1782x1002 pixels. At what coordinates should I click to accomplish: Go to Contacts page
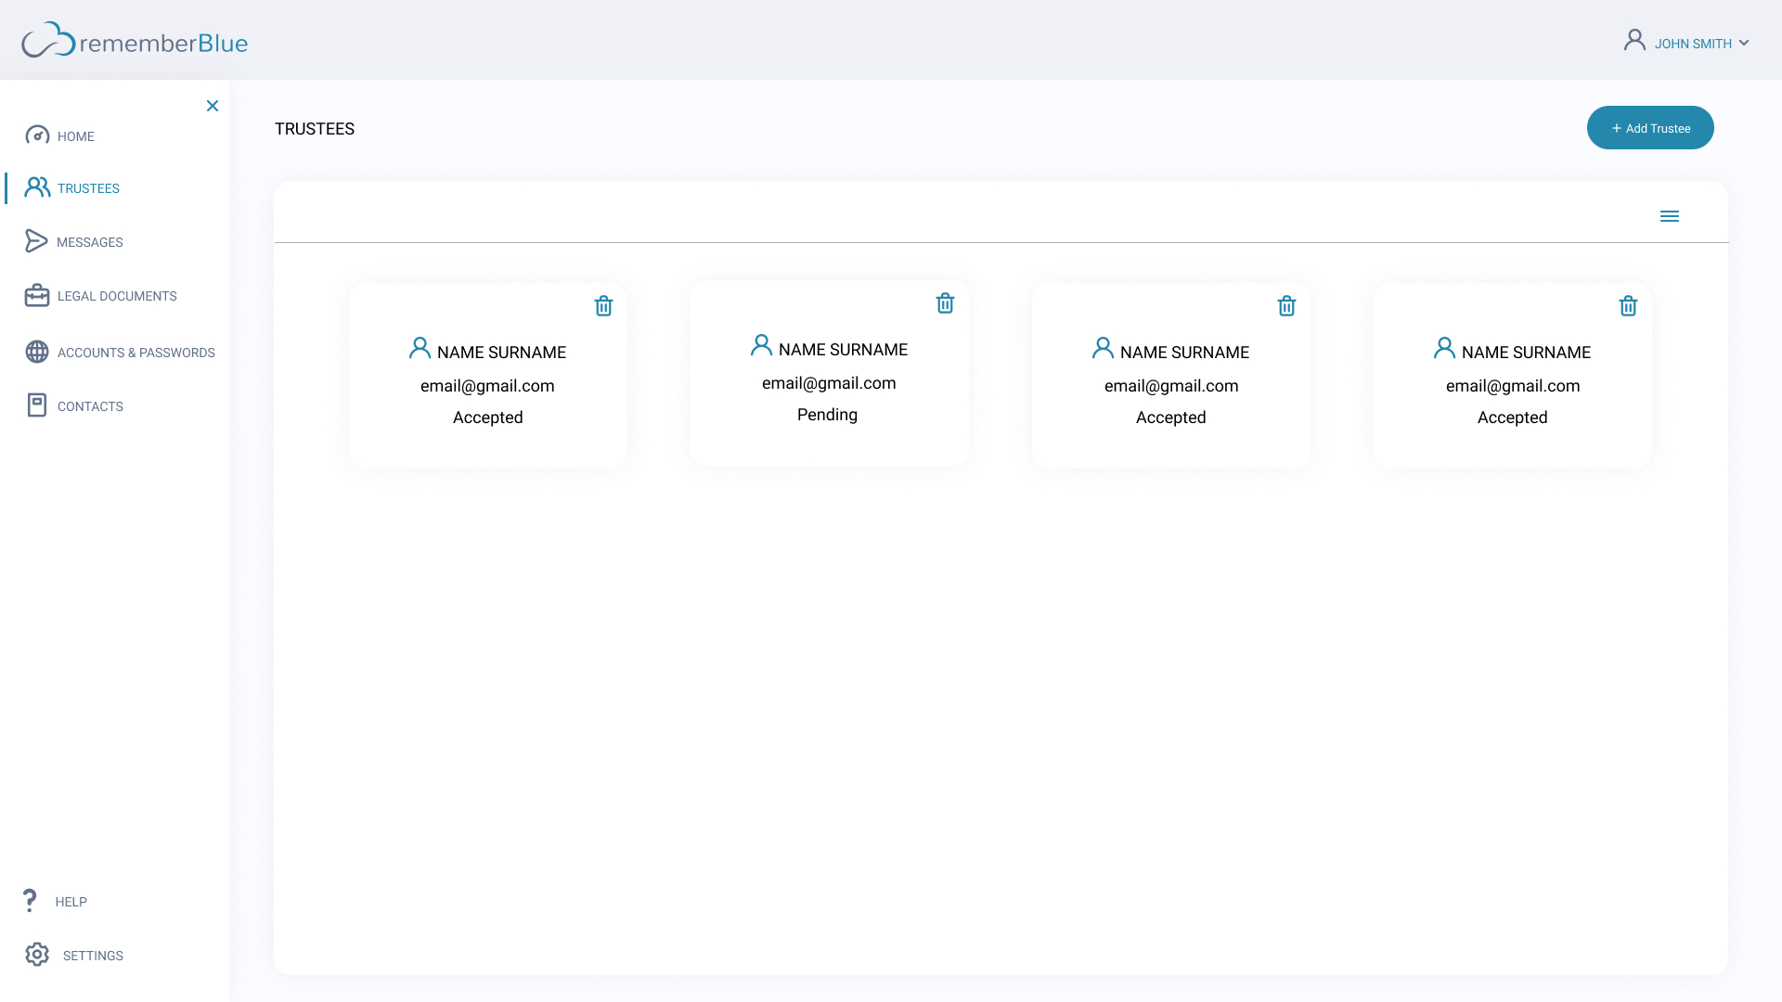click(x=90, y=406)
